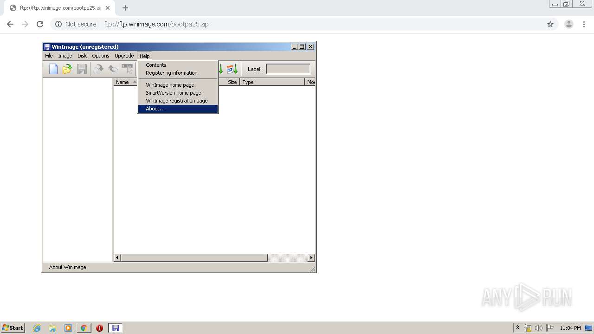Viewport: 594px width, 334px height.
Task: Click the WinImage title bar floppy icon
Action: click(47, 47)
